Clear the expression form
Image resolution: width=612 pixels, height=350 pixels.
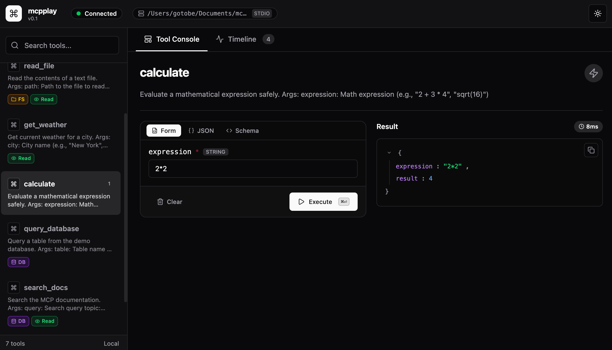pos(169,202)
